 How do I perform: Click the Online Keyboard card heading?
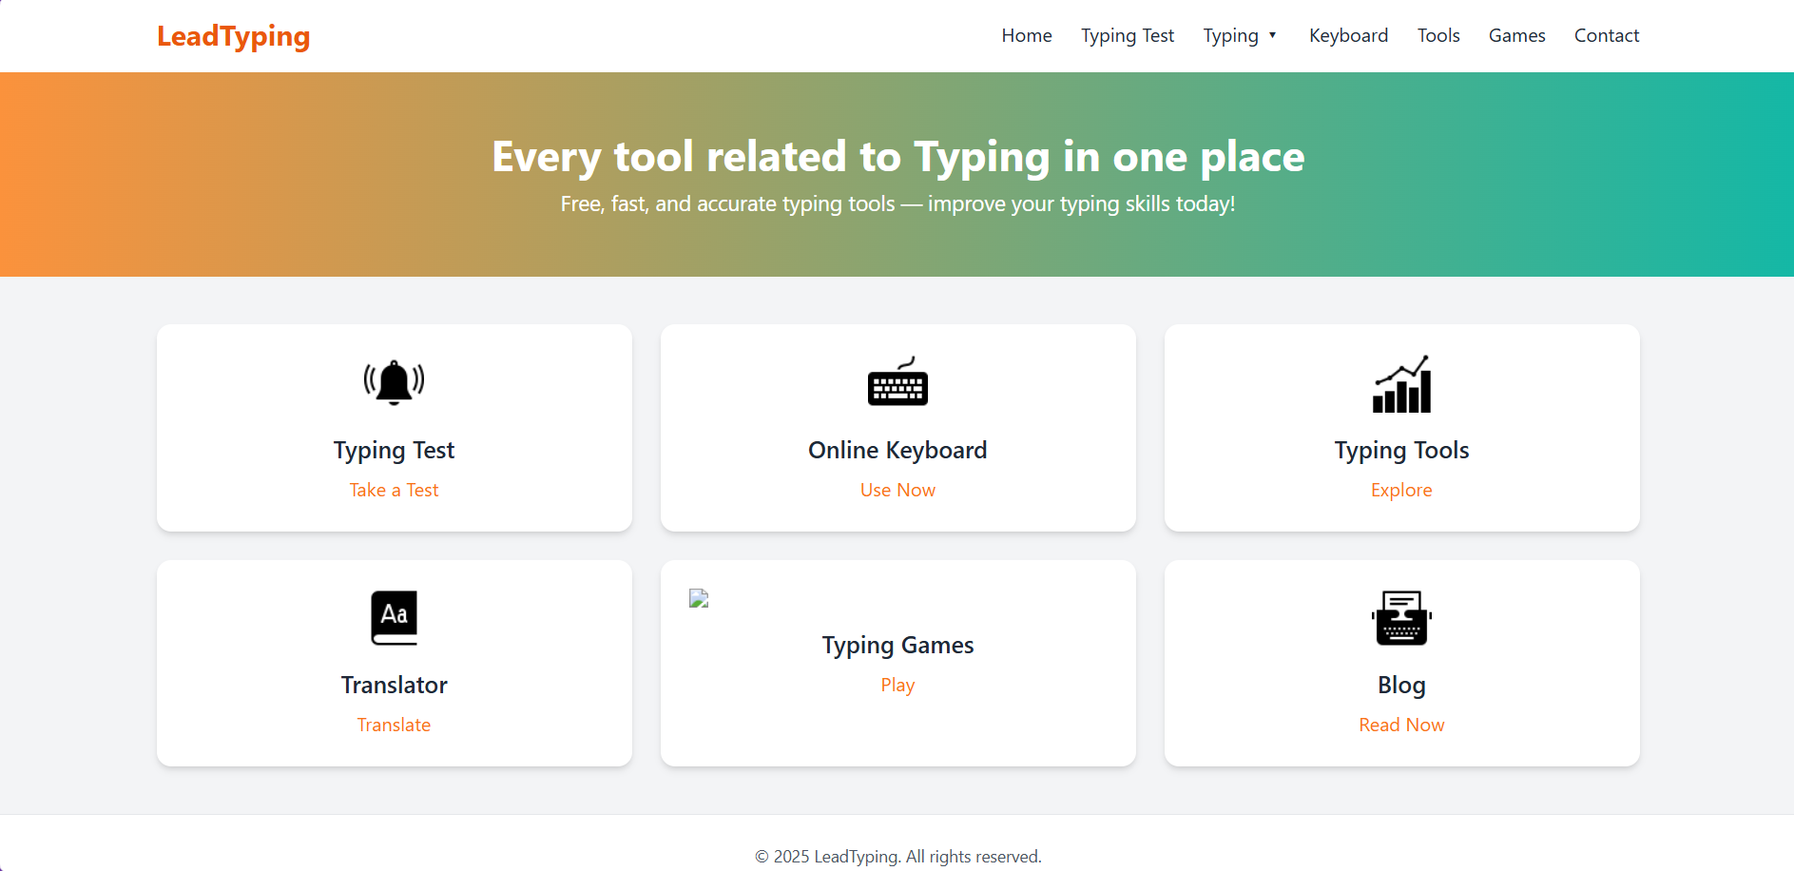[897, 450]
